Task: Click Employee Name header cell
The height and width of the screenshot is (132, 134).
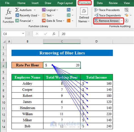Action: point(27,77)
